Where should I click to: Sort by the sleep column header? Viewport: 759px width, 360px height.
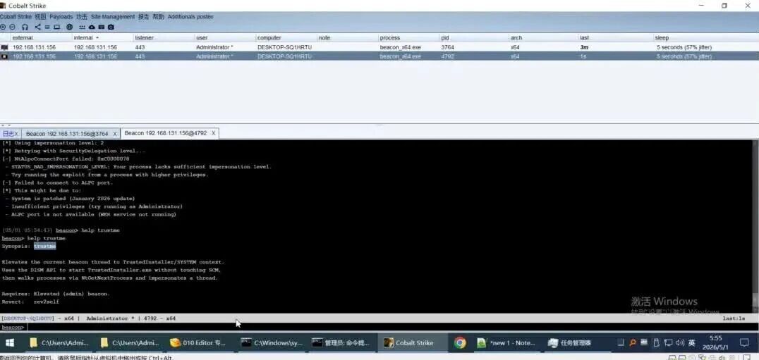tap(706, 38)
